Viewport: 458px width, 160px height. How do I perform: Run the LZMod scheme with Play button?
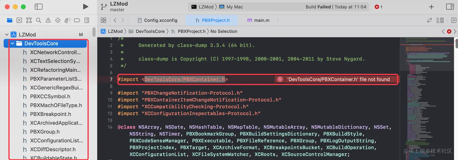coord(86,7)
